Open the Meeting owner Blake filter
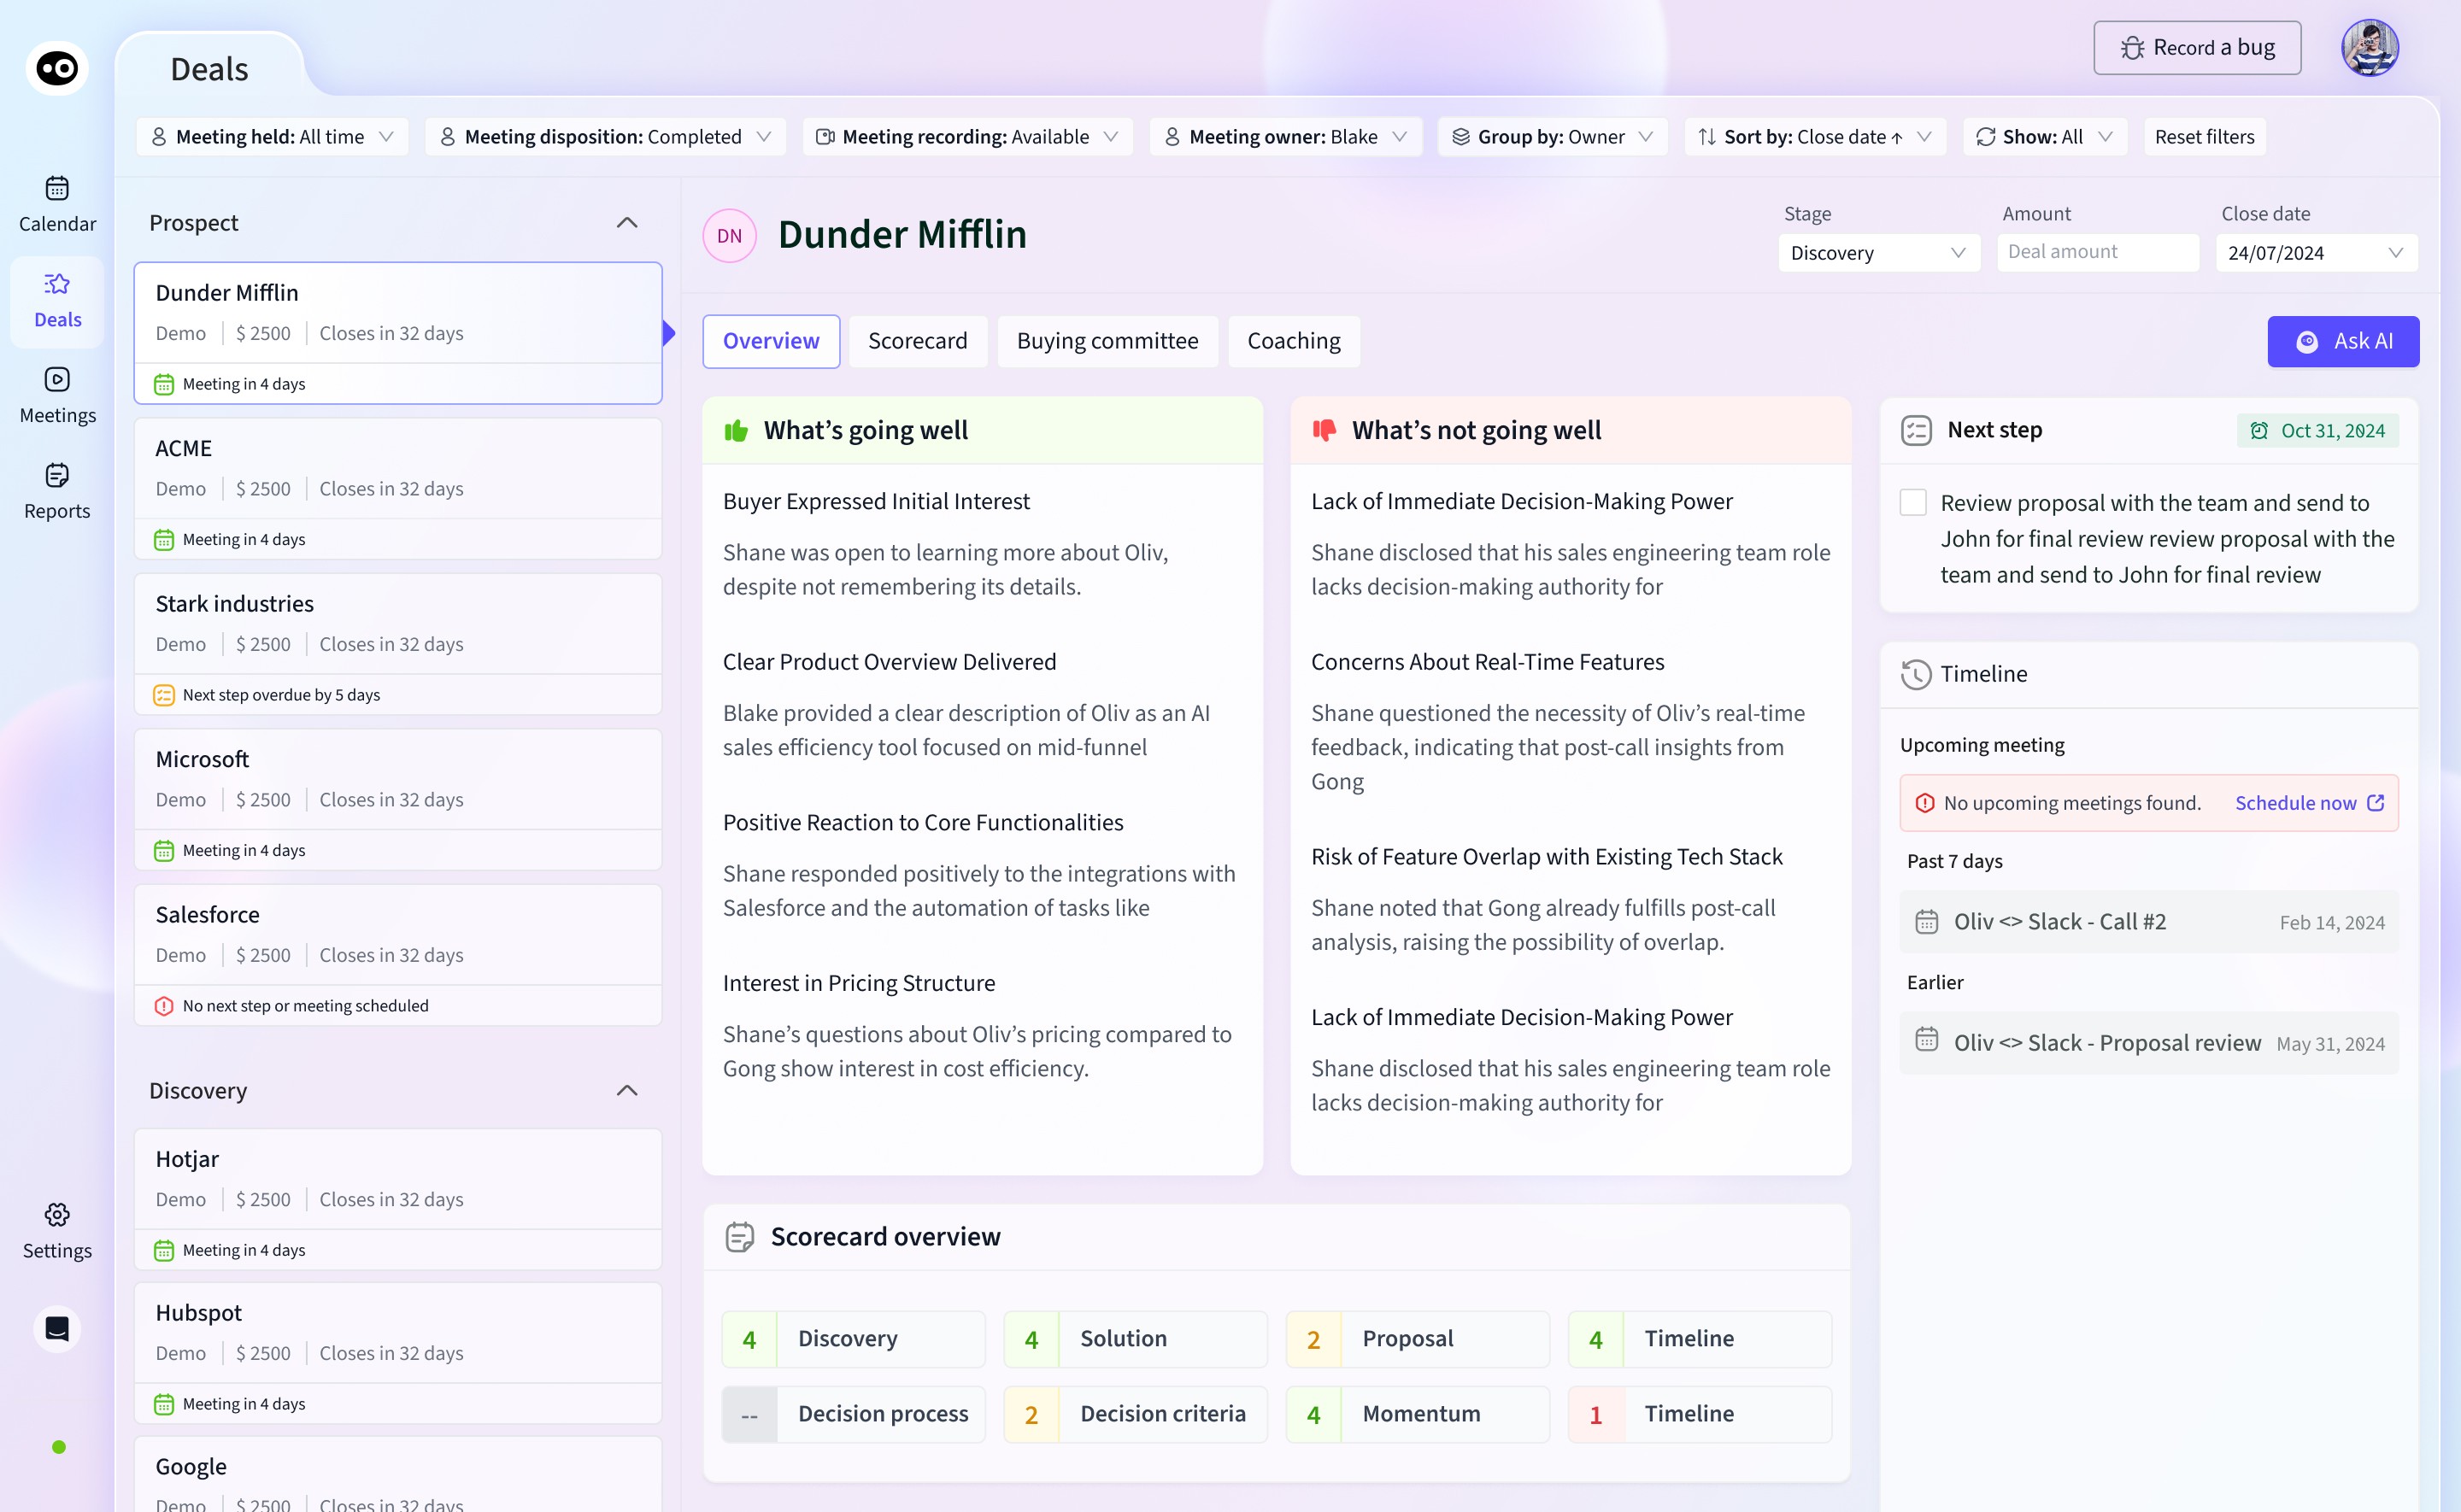 coord(1285,137)
